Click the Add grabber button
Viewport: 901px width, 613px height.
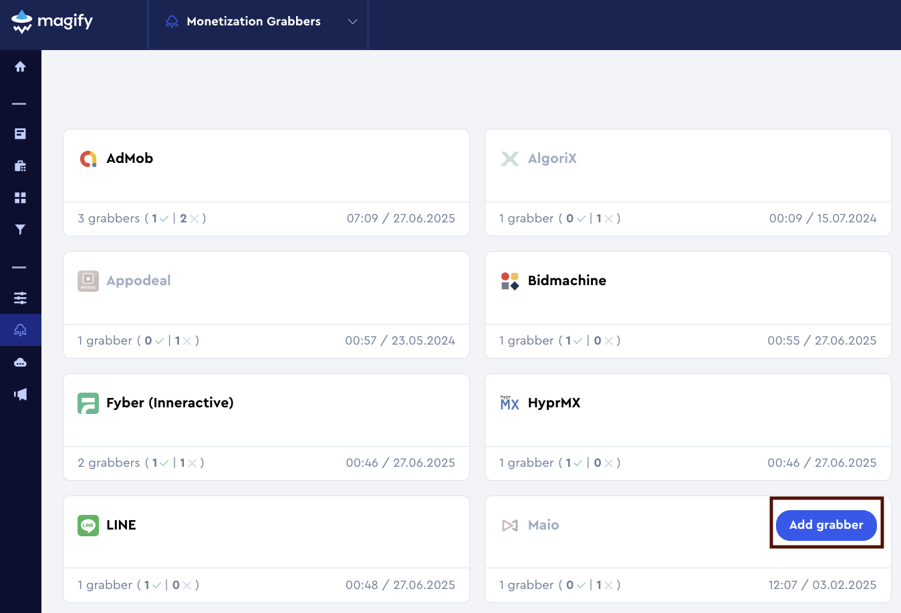tap(826, 525)
